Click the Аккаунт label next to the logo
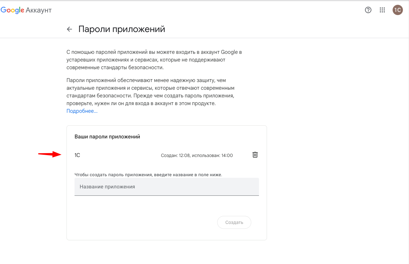This screenshot has height=264, width=409. coord(39,10)
